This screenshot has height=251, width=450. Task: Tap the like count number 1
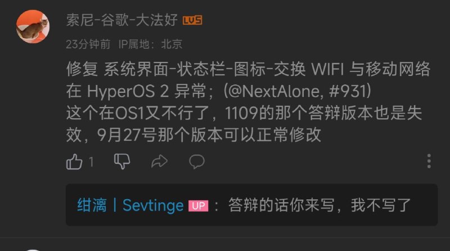tap(91, 162)
